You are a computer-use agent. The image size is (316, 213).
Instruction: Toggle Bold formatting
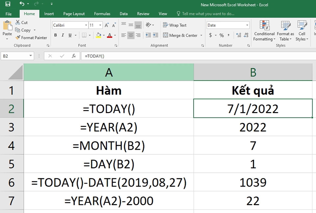(x=55, y=35)
